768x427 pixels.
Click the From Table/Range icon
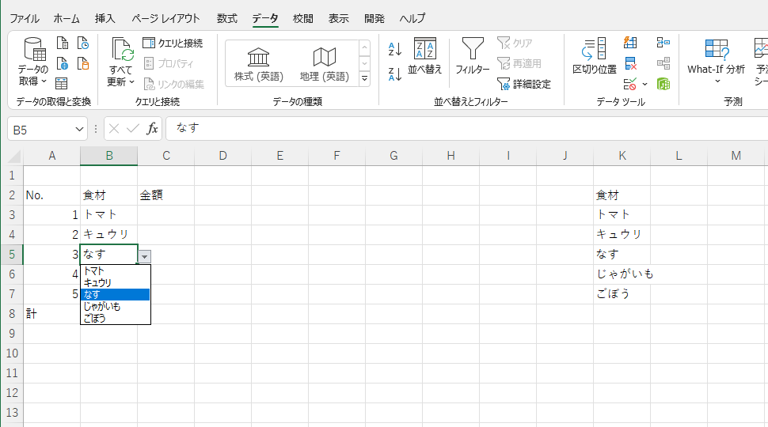[61, 84]
